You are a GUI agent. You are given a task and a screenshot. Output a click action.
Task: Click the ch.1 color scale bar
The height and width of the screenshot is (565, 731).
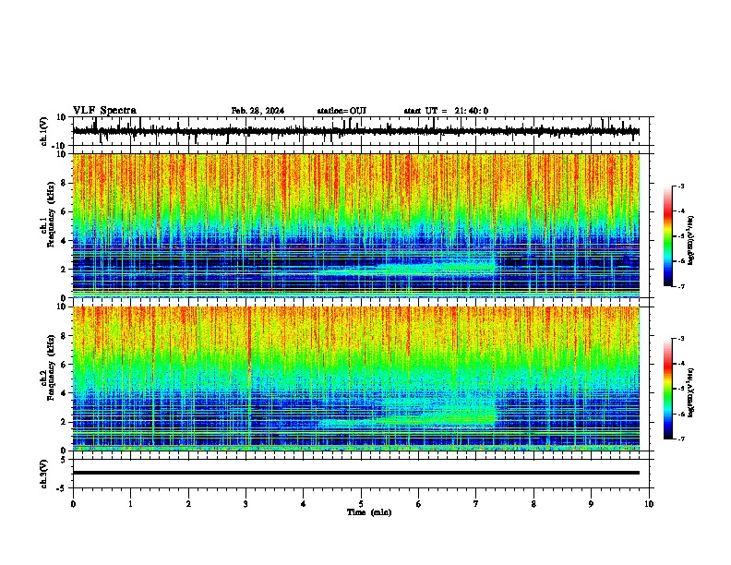click(667, 236)
